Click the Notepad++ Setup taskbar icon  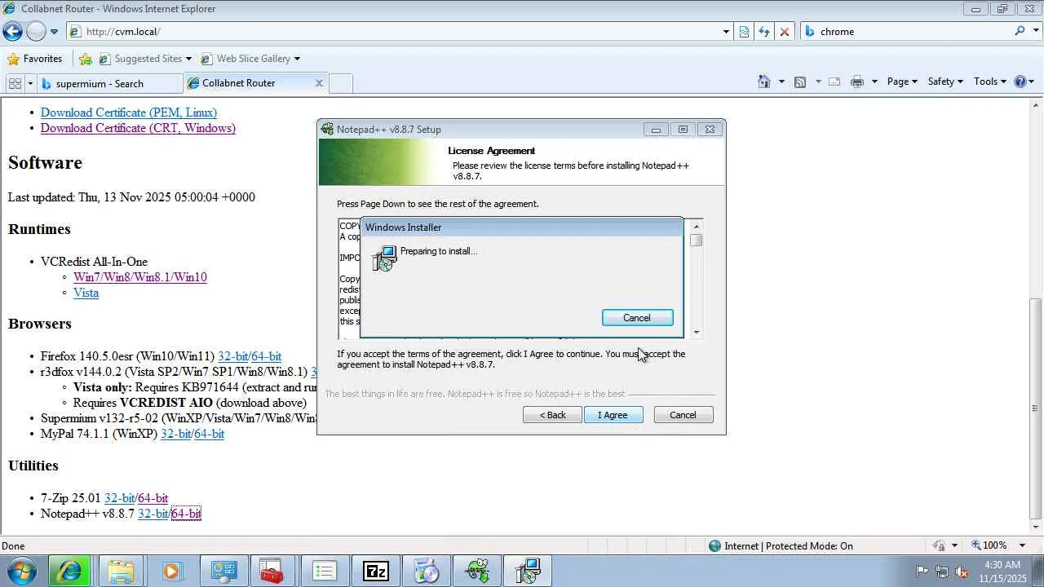coord(478,572)
